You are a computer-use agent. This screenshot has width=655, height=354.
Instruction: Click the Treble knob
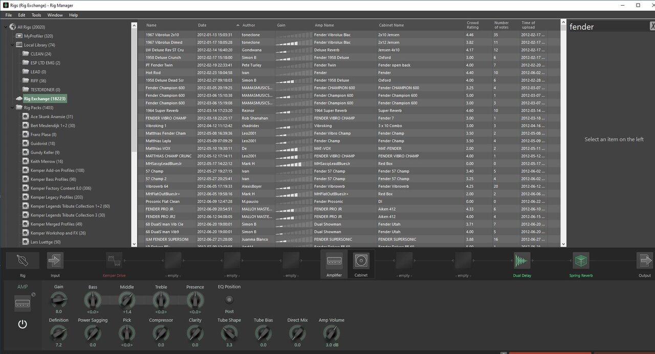(161, 300)
